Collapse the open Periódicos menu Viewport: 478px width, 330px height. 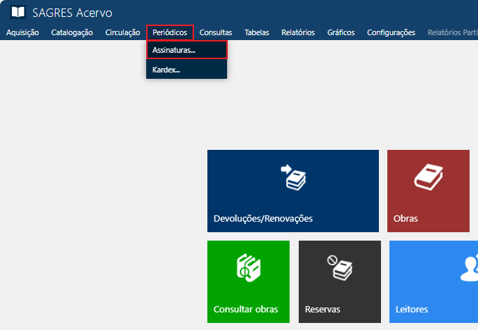pos(169,32)
